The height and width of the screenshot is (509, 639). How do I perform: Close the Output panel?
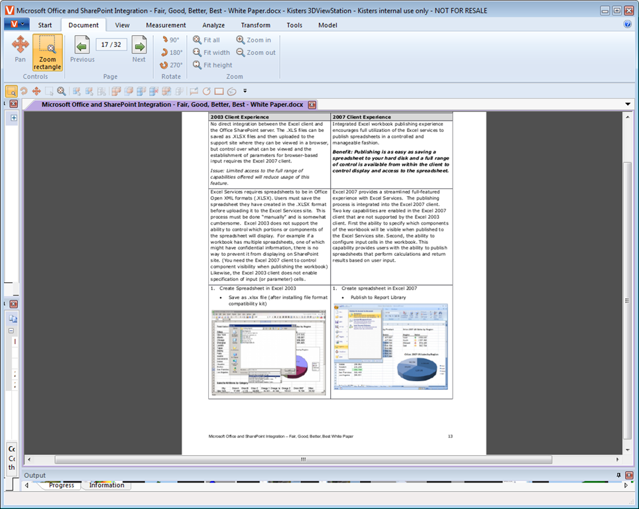[x=629, y=475]
